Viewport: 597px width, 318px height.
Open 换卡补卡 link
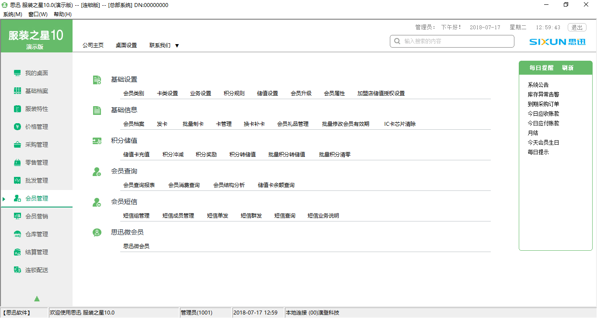pos(254,124)
